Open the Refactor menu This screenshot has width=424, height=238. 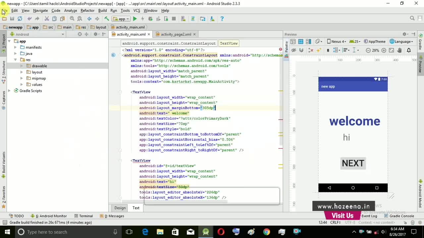point(87,11)
